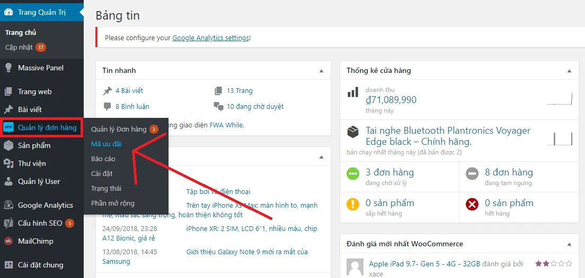The width and height of the screenshot is (585, 278).
Task: Open the Cài đặt chung menu
Action: coord(42,265)
